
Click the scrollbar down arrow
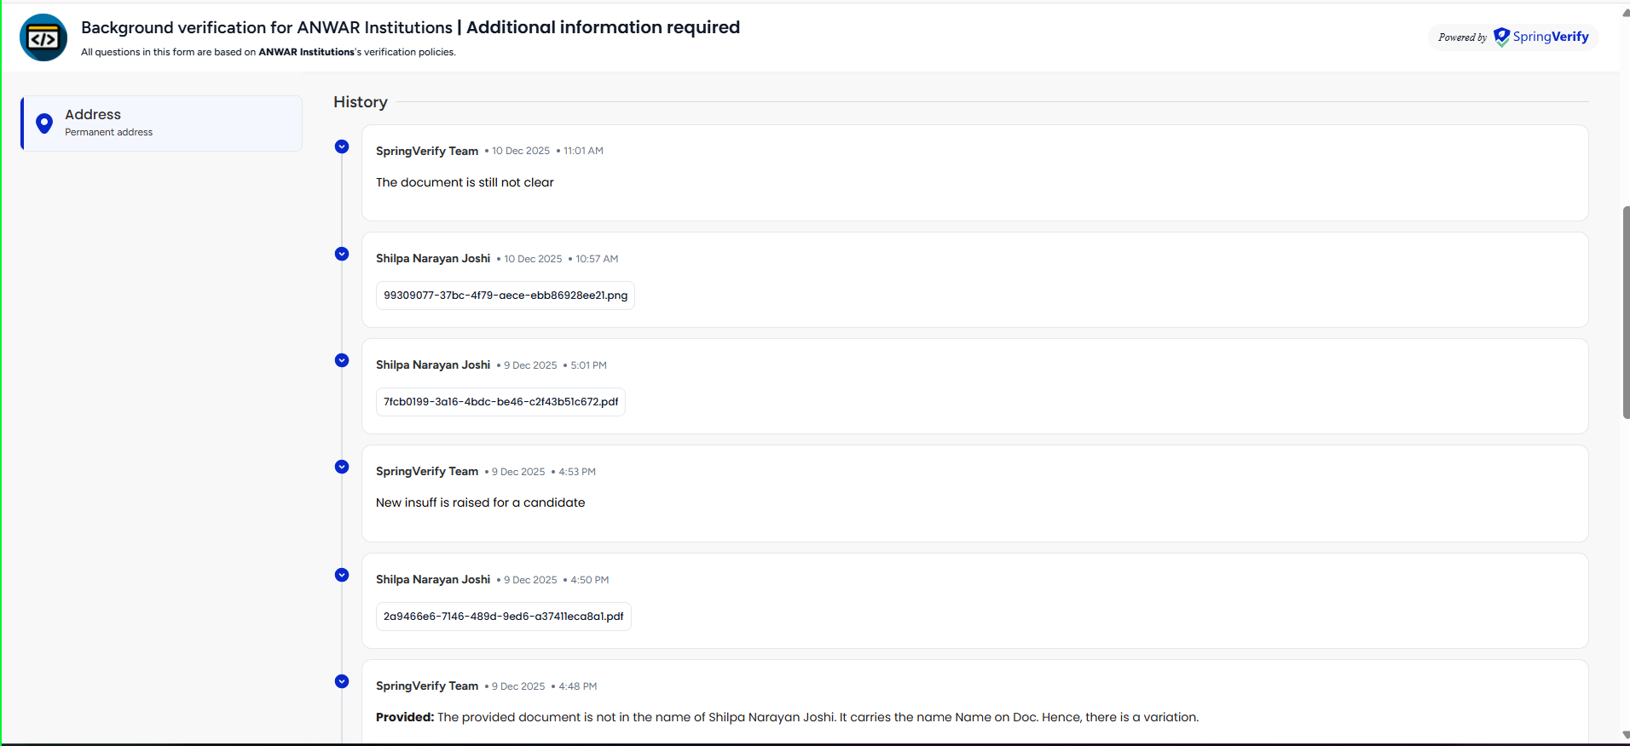tap(1626, 736)
